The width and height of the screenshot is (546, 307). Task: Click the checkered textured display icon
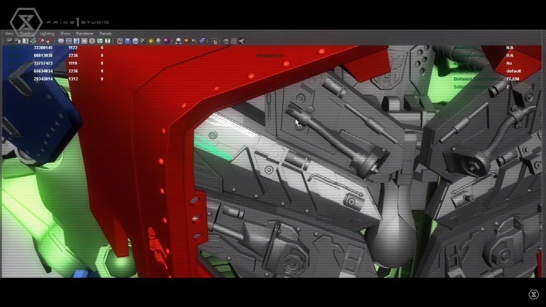click(143, 41)
